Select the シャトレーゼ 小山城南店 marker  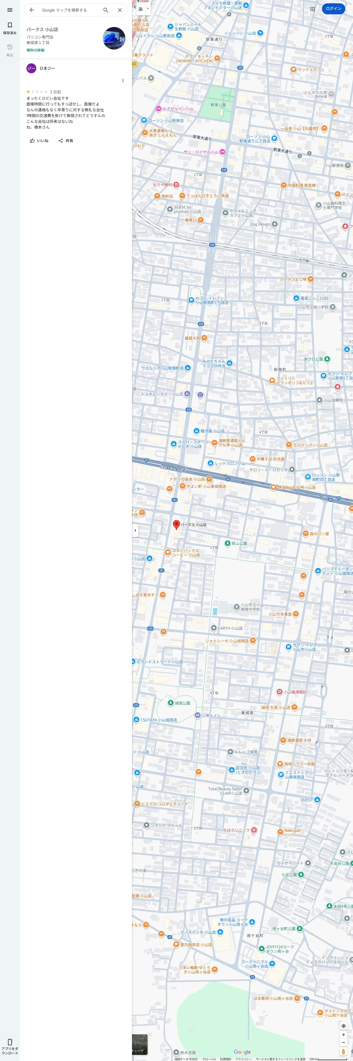[253, 640]
